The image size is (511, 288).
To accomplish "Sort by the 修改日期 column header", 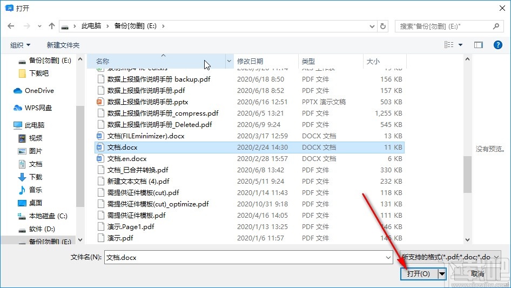I will pyautogui.click(x=266, y=61).
